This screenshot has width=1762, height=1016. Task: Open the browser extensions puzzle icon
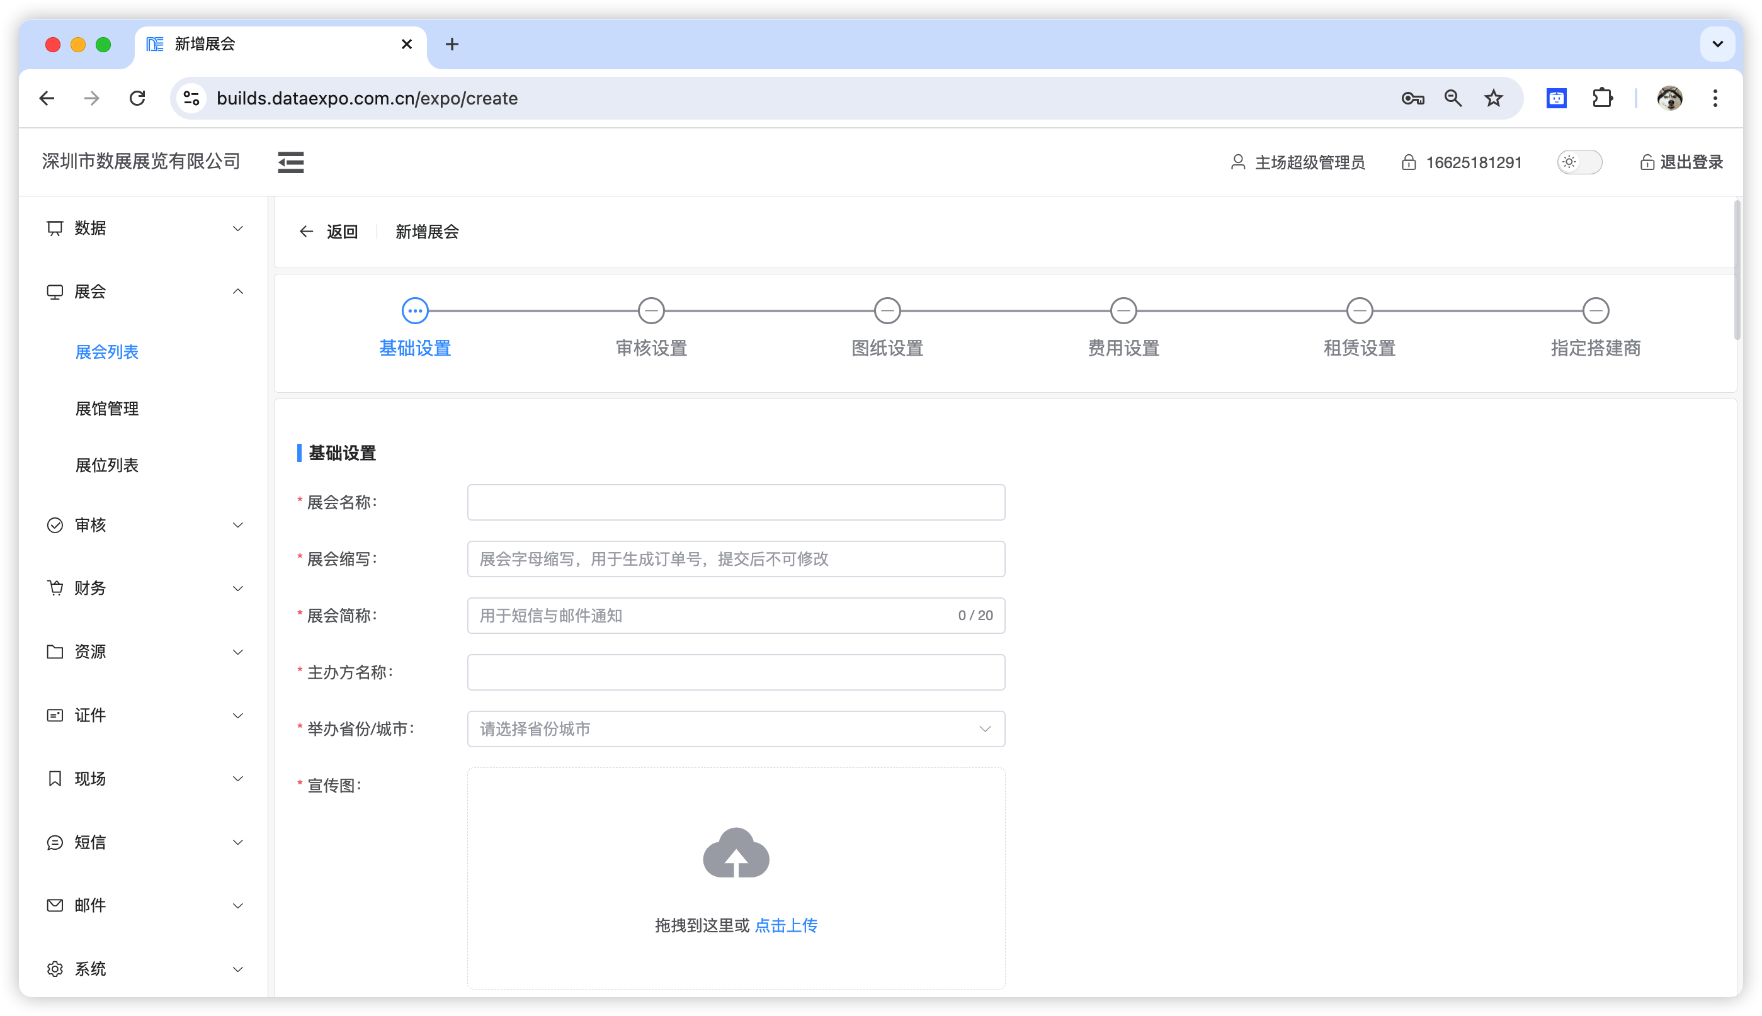(x=1602, y=98)
